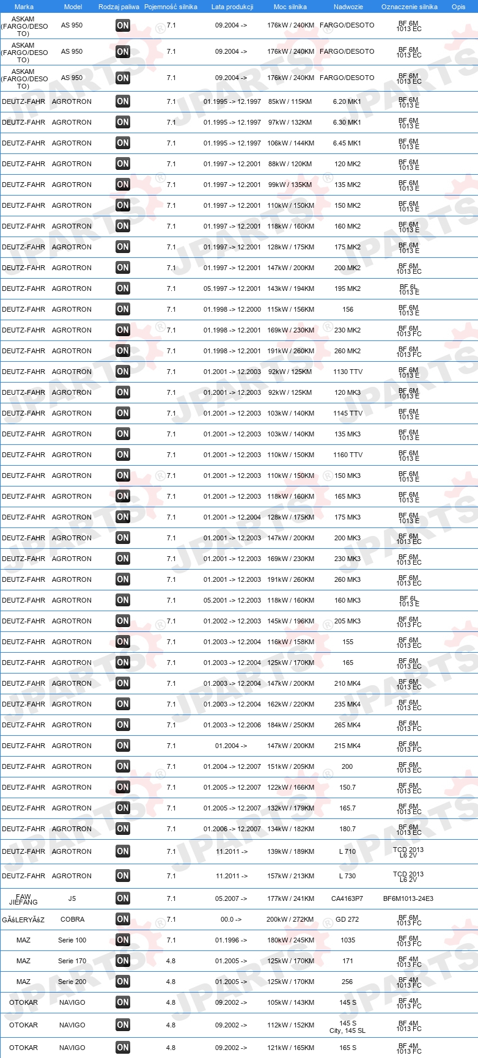Click the power value '200kW / 272KM'
The height and width of the screenshot is (1058, 478).
click(290, 919)
